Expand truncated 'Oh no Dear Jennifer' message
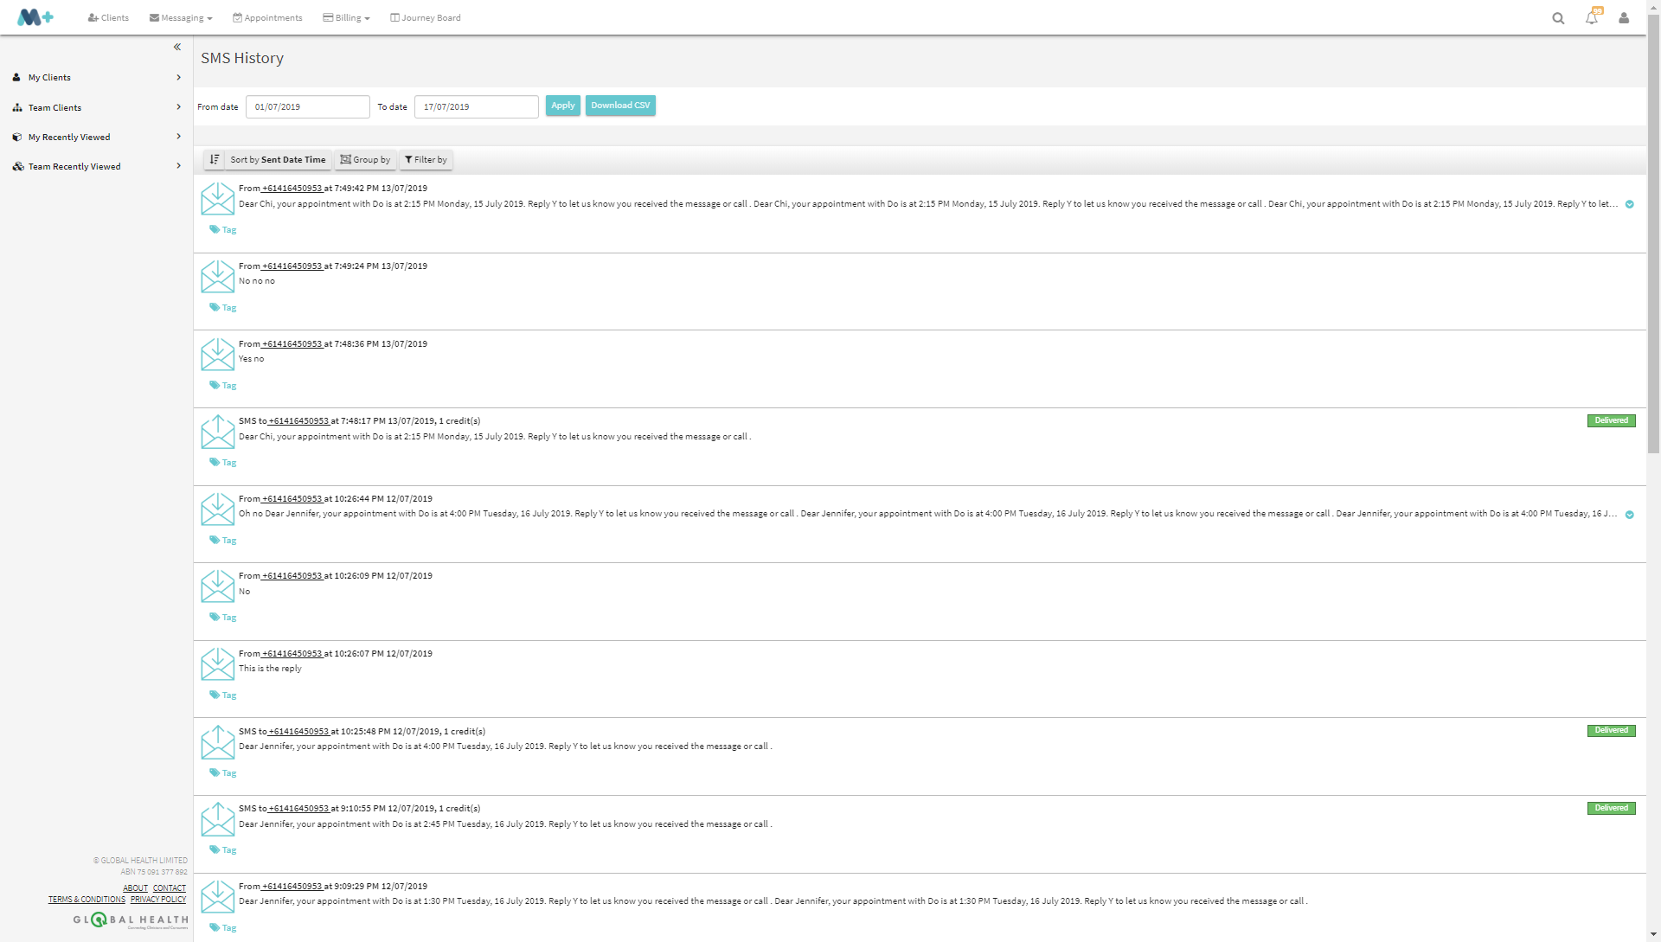Screen dimensions: 1661x942 tap(1629, 515)
